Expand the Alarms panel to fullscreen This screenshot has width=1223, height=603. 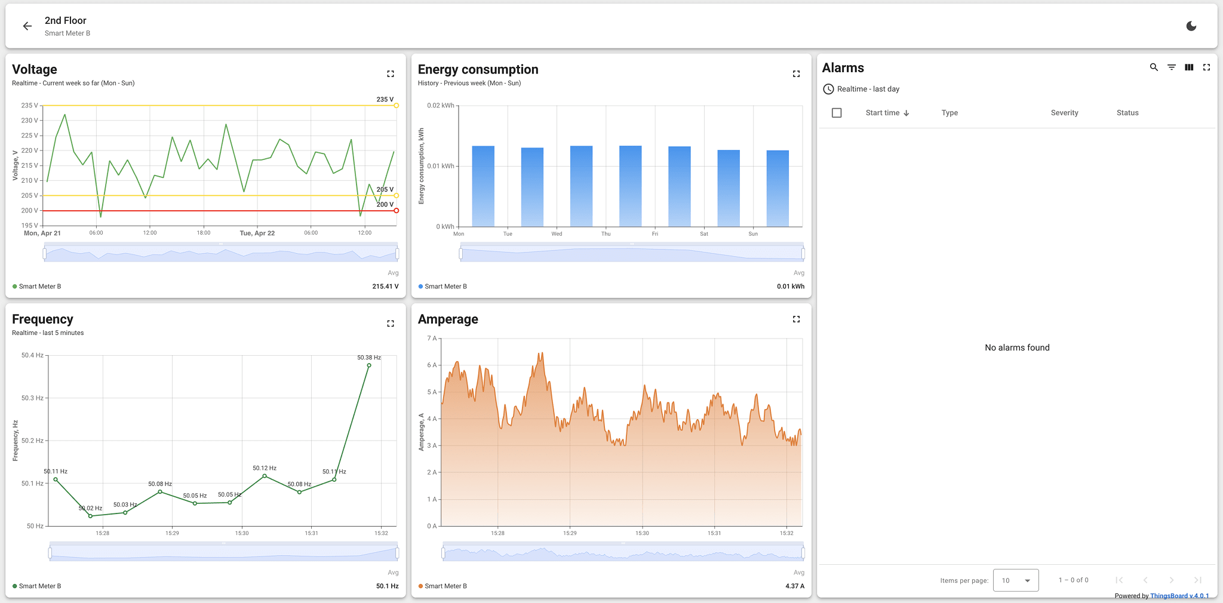tap(1206, 67)
